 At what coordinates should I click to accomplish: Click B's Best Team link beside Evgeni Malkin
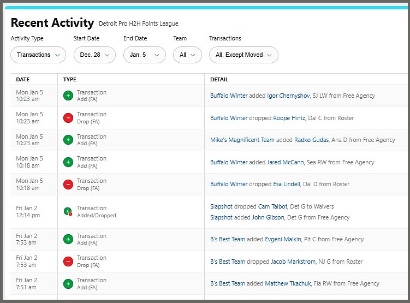(228, 239)
